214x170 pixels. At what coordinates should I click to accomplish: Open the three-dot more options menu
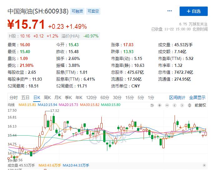pos(170,11)
